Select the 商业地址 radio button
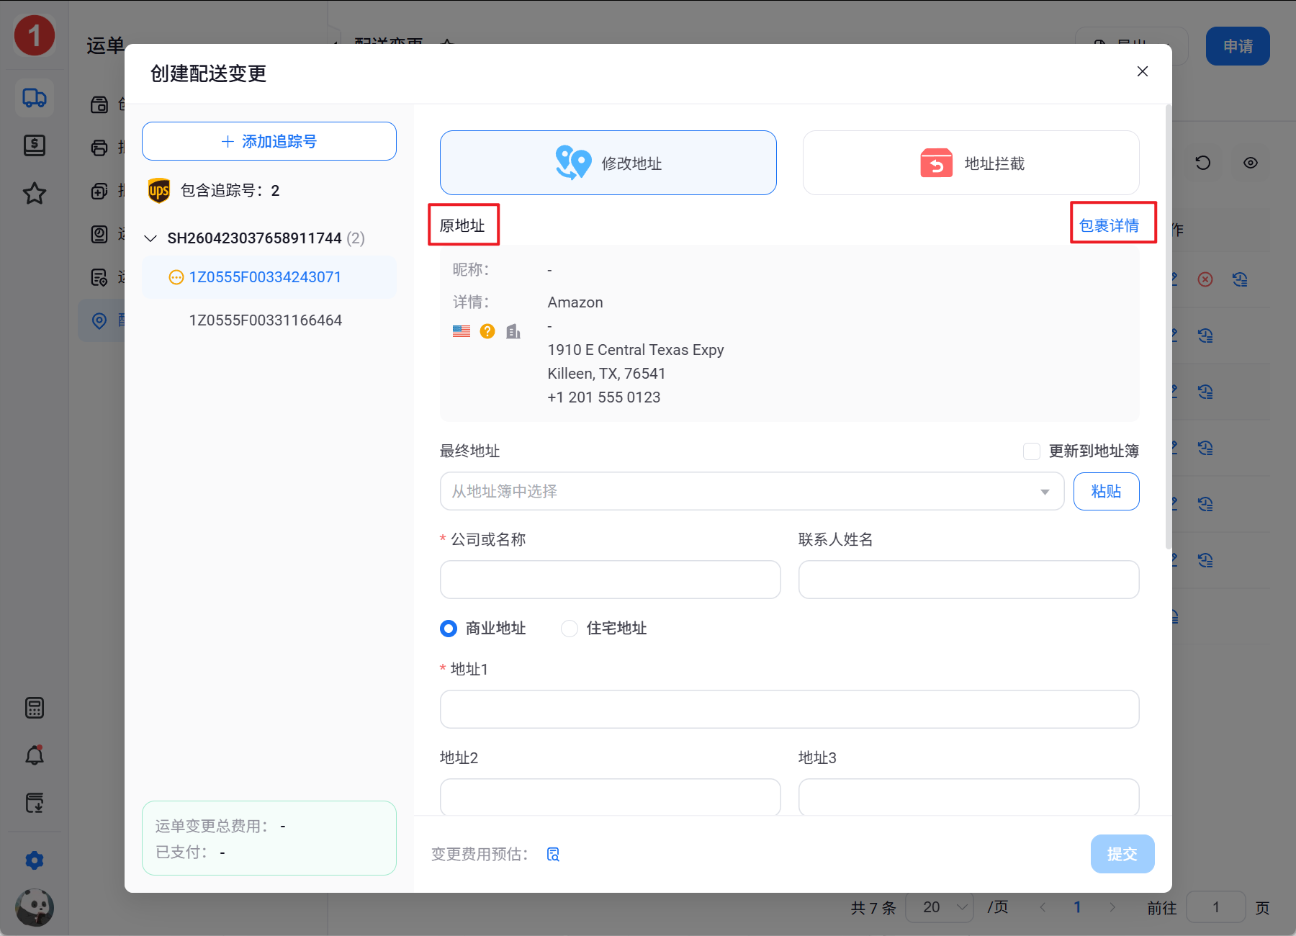Image resolution: width=1296 pixels, height=936 pixels. [449, 629]
